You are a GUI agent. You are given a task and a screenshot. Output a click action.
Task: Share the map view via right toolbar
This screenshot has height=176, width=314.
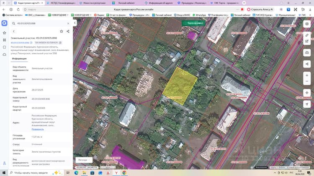[x=307, y=64]
